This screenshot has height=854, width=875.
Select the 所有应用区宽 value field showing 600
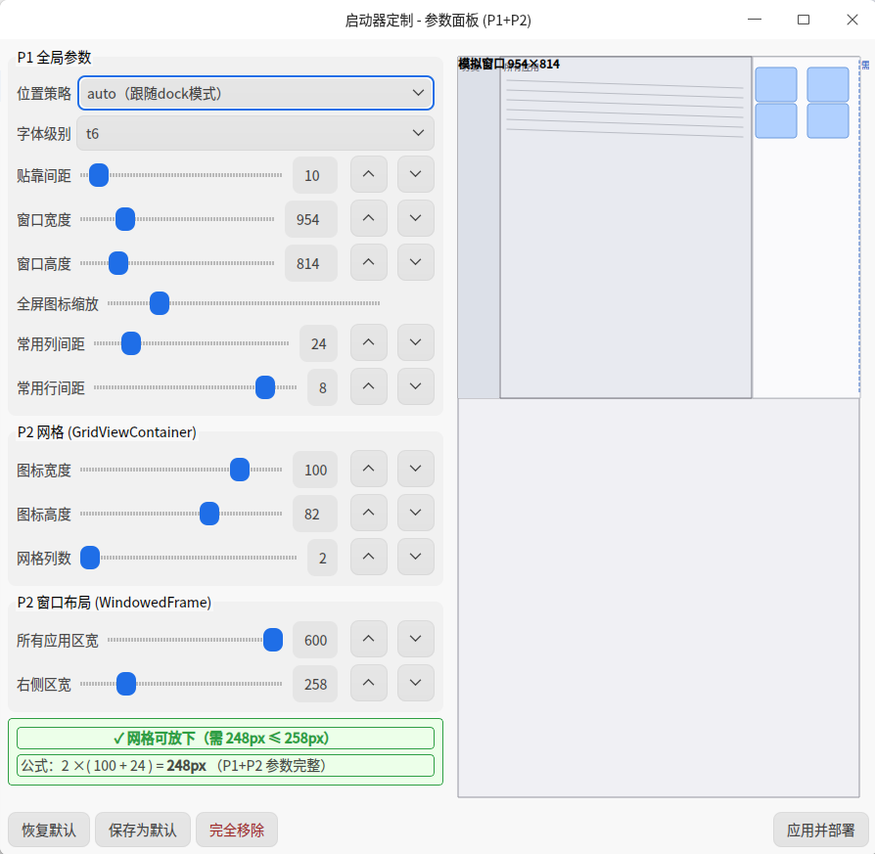(315, 640)
